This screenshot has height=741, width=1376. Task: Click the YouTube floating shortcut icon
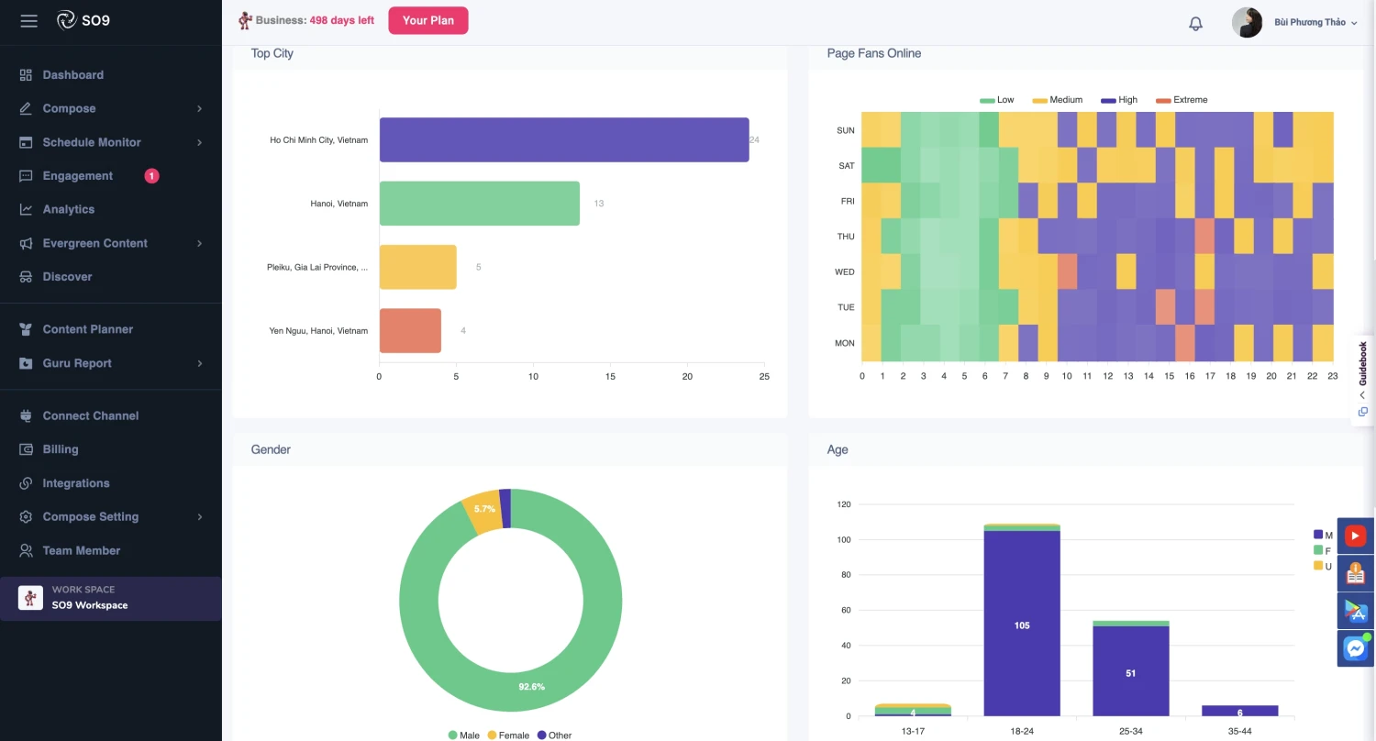coord(1355,536)
